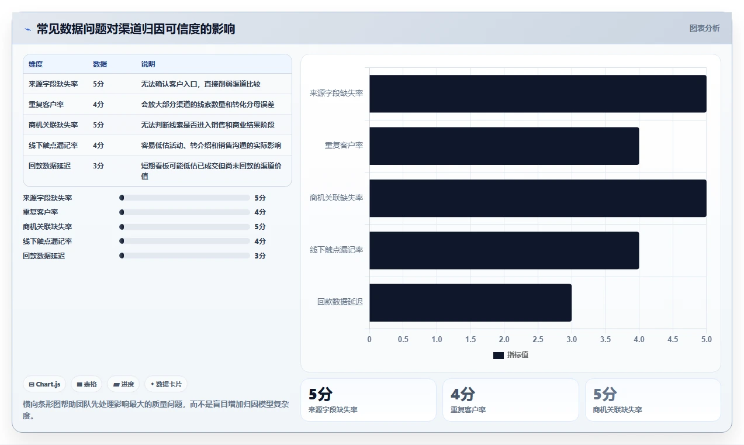Click the 回款数据延迟 chart bar

pyautogui.click(x=470, y=302)
